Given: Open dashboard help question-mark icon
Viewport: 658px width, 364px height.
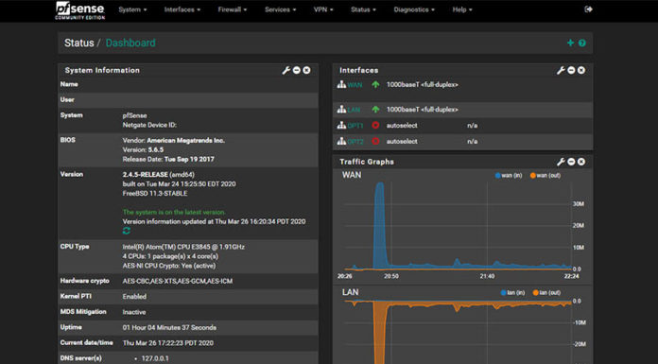Looking at the screenshot, I should click(582, 43).
